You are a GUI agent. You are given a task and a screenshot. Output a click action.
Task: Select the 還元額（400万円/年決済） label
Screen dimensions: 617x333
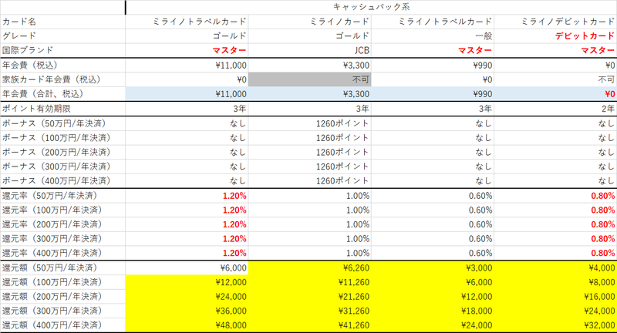[x=52, y=325]
